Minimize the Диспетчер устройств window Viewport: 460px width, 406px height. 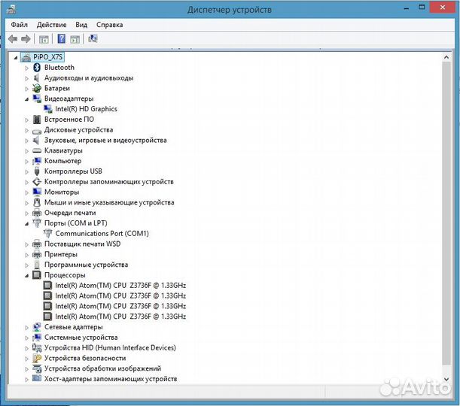coord(407,8)
